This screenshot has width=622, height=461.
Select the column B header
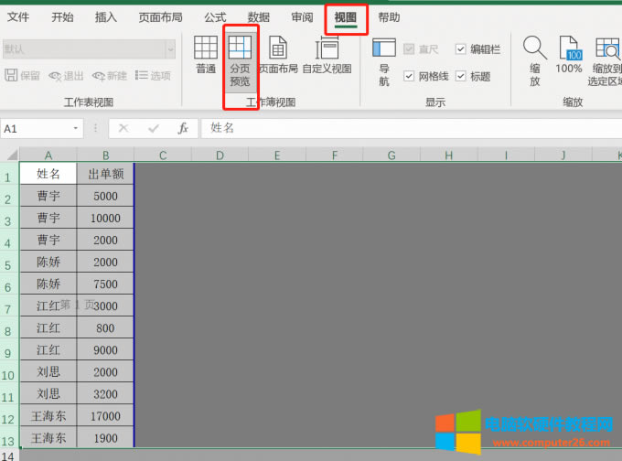[105, 155]
